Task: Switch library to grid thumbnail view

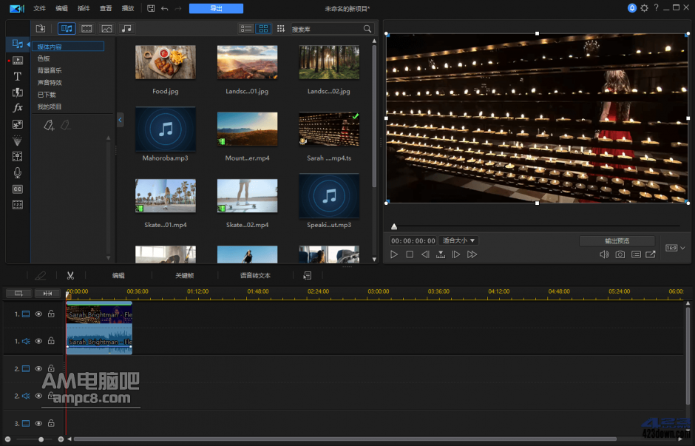Action: click(x=263, y=29)
